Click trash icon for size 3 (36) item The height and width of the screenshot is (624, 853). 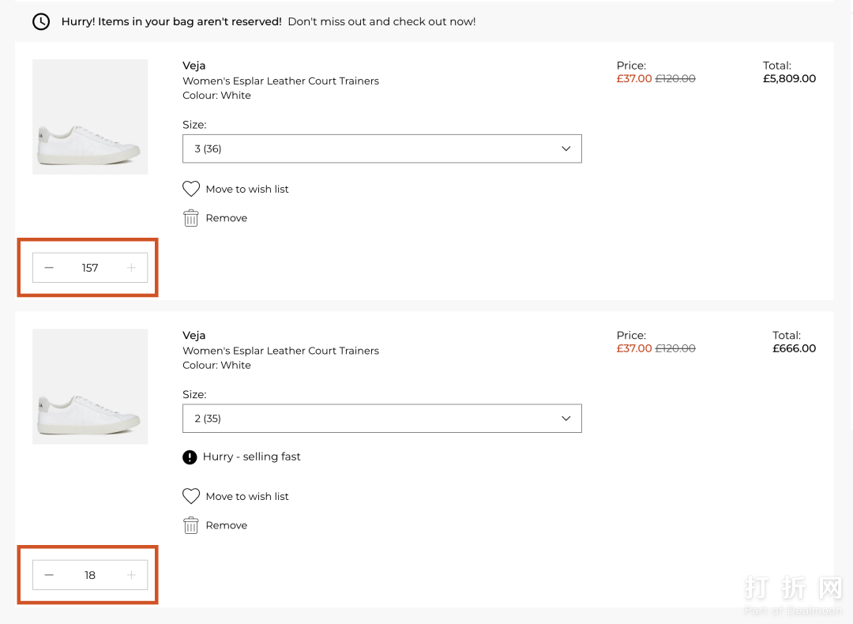191,218
